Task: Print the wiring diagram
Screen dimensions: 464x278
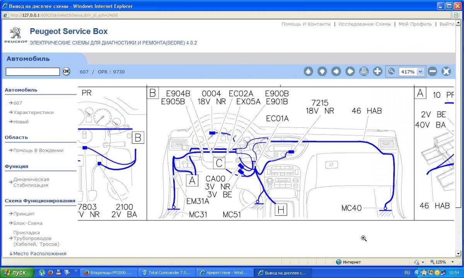Action: (364, 71)
